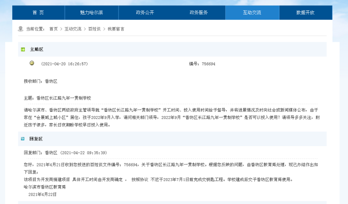Click the post number 编号：756694
348x204 pixels.
202,64
